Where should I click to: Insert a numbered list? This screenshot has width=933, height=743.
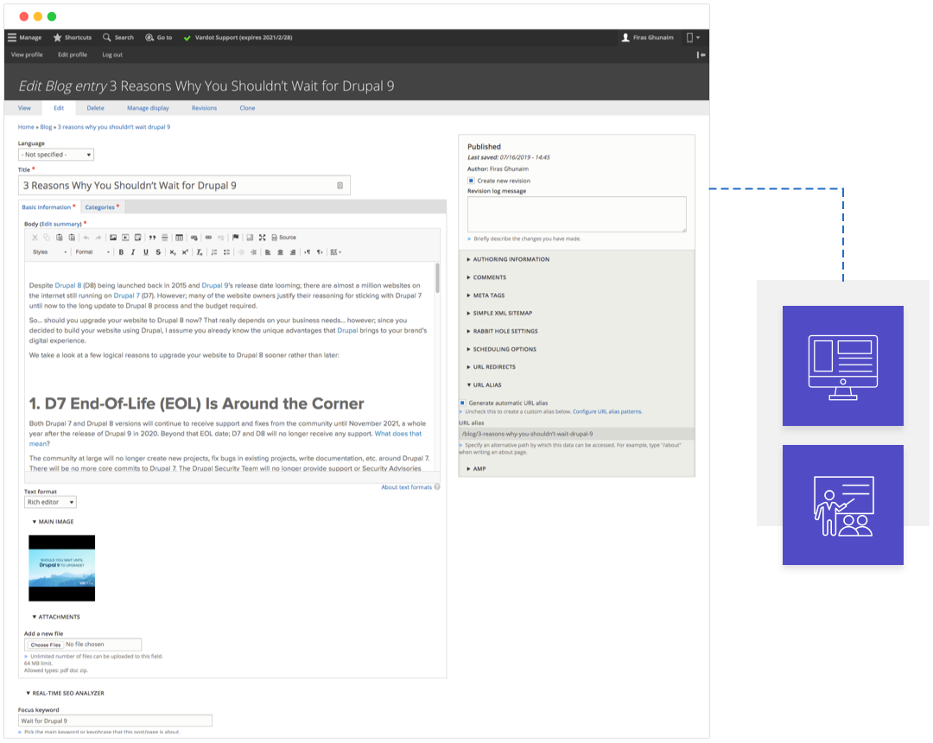214,252
